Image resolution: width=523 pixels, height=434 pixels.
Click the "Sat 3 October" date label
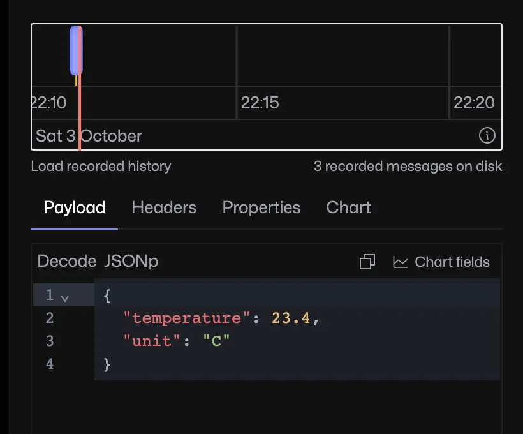click(x=89, y=136)
